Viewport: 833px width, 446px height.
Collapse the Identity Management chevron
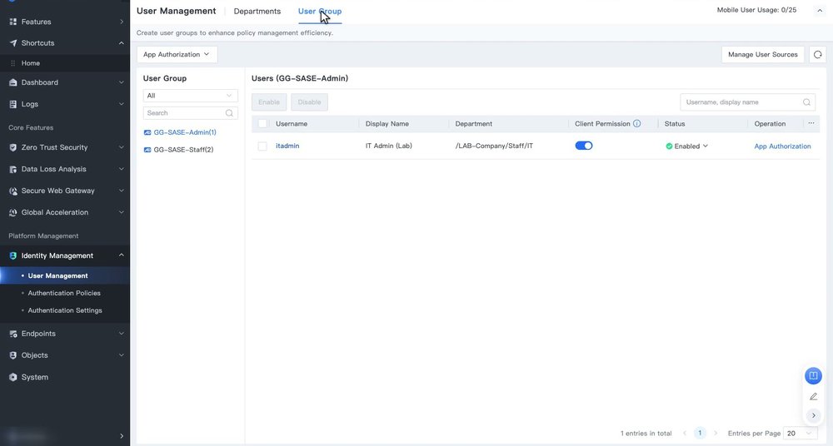point(121,255)
